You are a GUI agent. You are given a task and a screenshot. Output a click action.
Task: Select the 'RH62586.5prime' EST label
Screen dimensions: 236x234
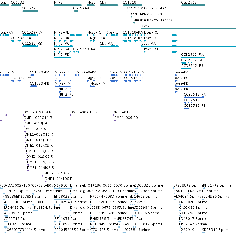(x=104, y=219)
